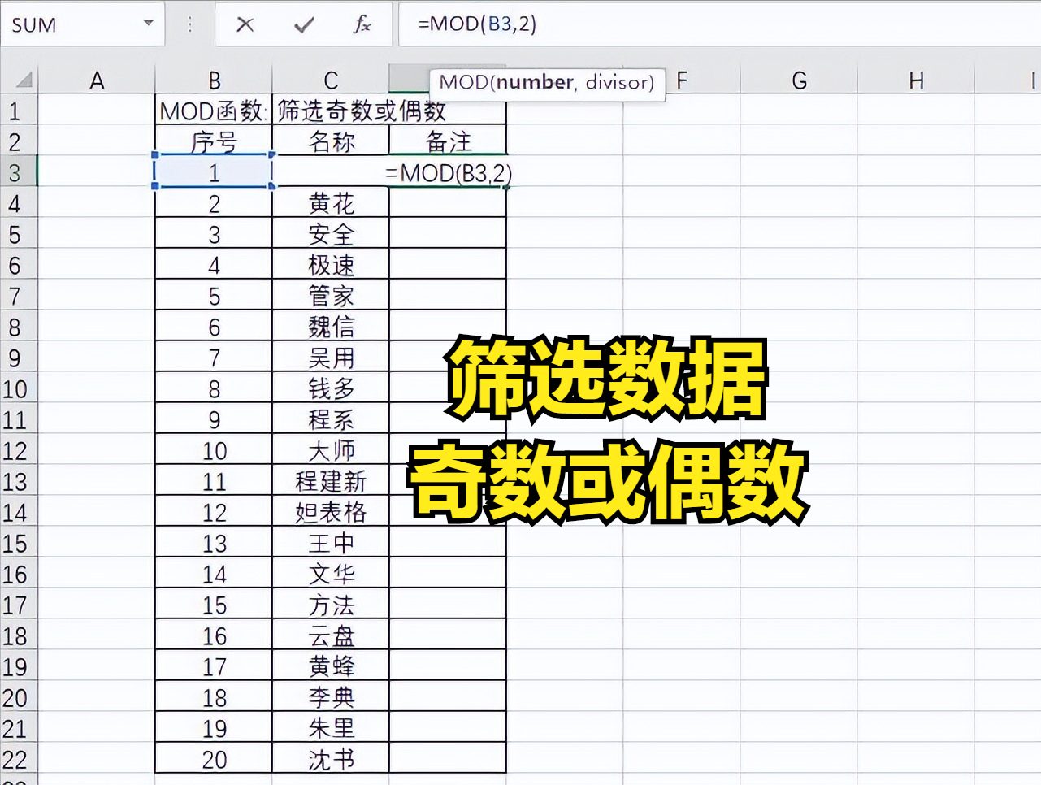Click sequence cell with number 2

(214, 203)
